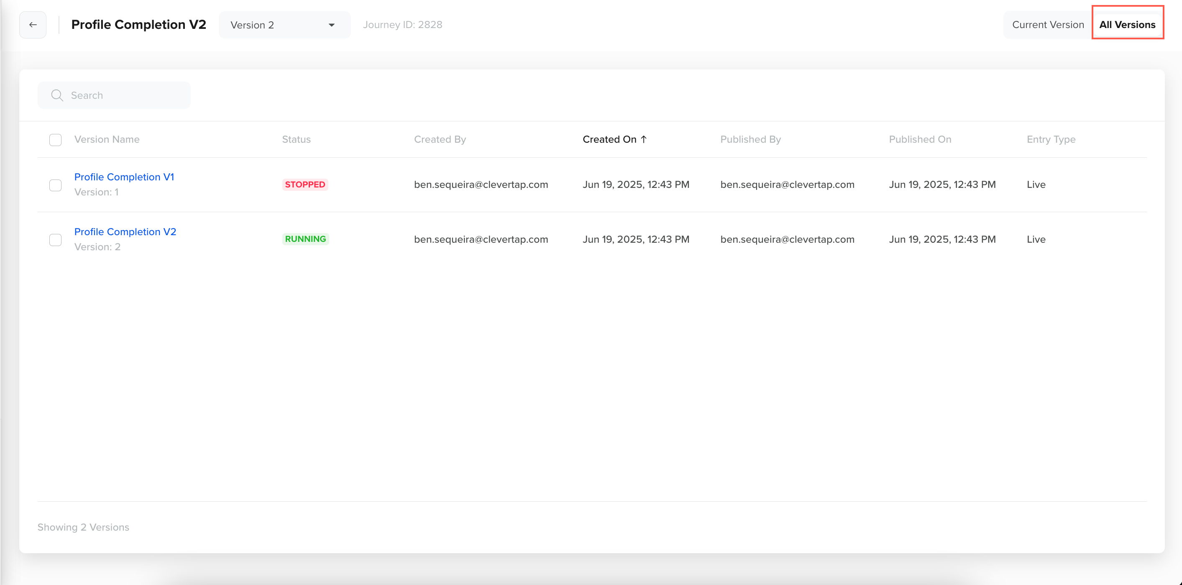Check the Profile Completion V1 checkbox
Viewport: 1182px width, 585px height.
click(55, 185)
